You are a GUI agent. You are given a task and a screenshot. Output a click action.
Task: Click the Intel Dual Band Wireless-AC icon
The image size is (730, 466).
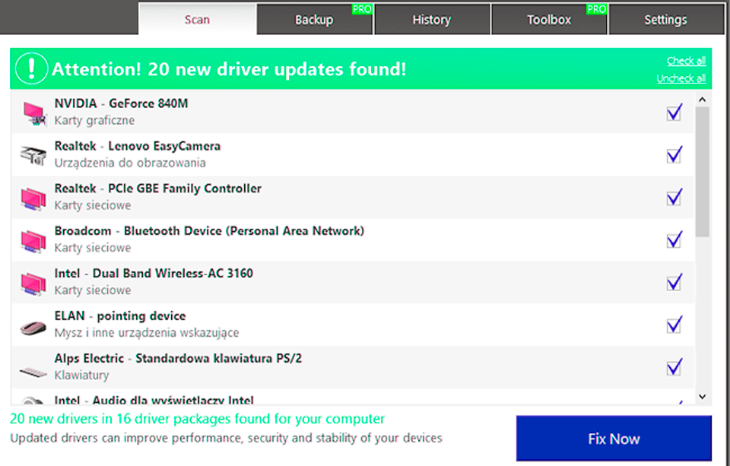(33, 283)
